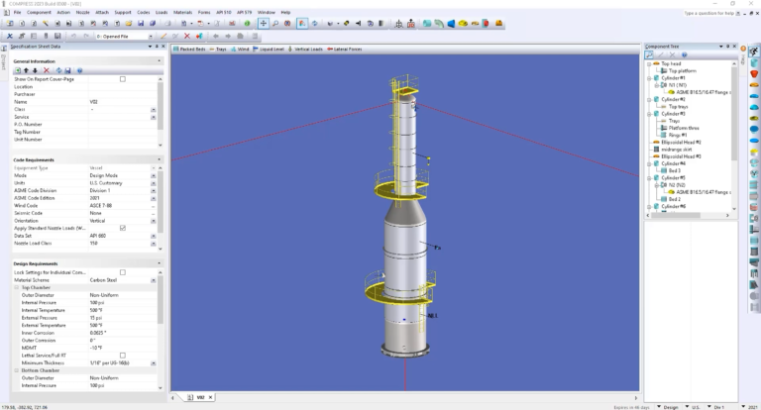Open the Codes menu
The height and width of the screenshot is (410, 761).
(143, 12)
